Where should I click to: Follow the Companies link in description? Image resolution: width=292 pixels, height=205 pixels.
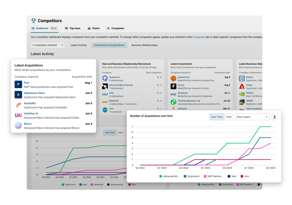click(198, 37)
